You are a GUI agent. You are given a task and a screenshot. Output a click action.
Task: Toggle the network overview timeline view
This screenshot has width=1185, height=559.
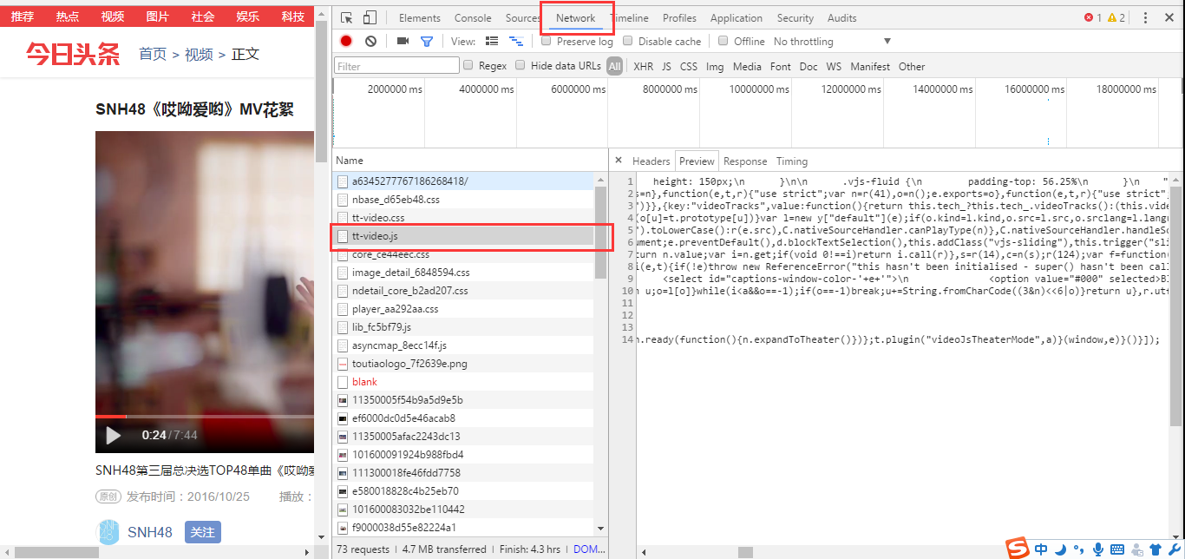point(517,41)
